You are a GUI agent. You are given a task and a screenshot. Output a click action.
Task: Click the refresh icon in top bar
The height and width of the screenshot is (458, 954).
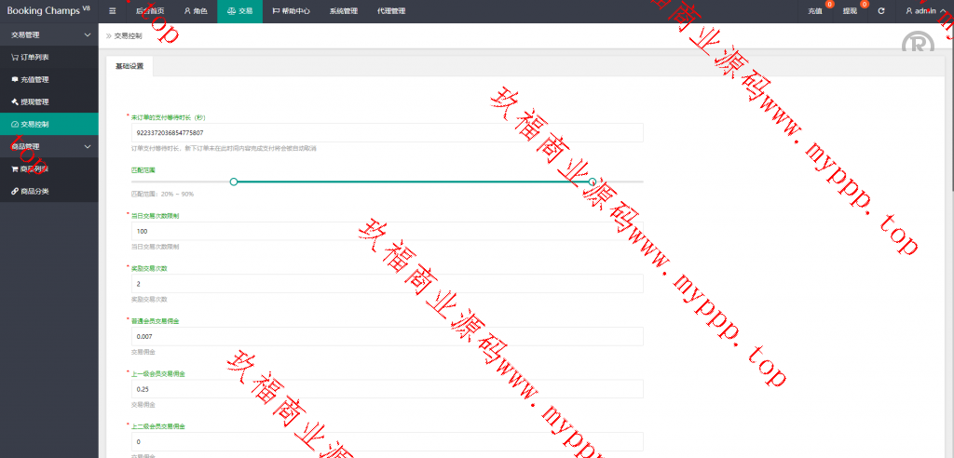(x=880, y=11)
